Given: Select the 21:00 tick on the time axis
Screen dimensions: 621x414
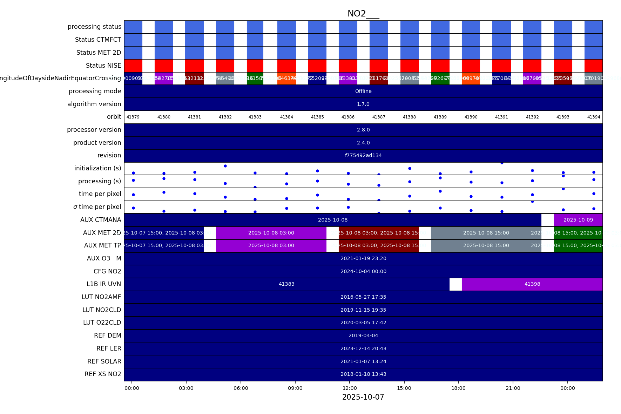Looking at the screenshot, I should tap(513, 388).
